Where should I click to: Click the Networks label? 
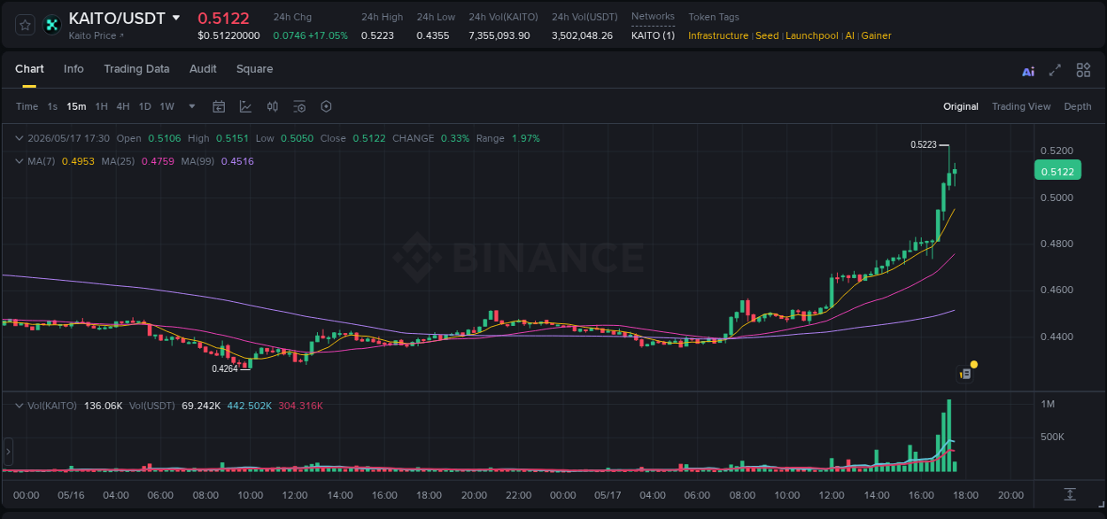[x=653, y=16]
